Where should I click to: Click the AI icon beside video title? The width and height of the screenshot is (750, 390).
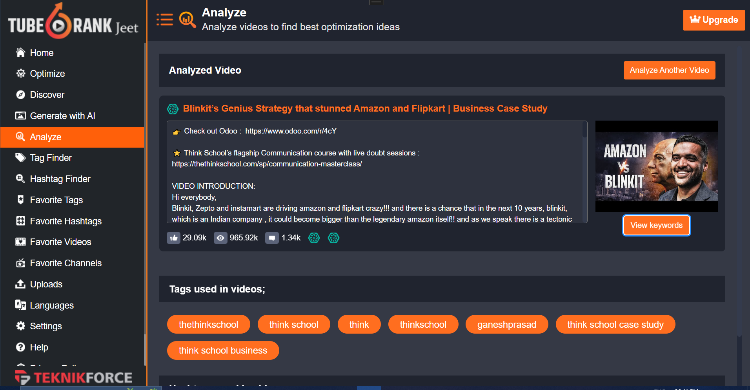point(173,109)
